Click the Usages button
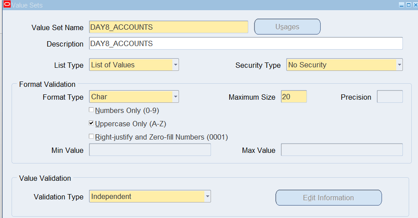 (287, 27)
